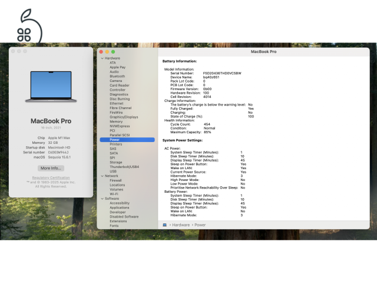Select Bluetooth in the sidebar

tap(117, 76)
